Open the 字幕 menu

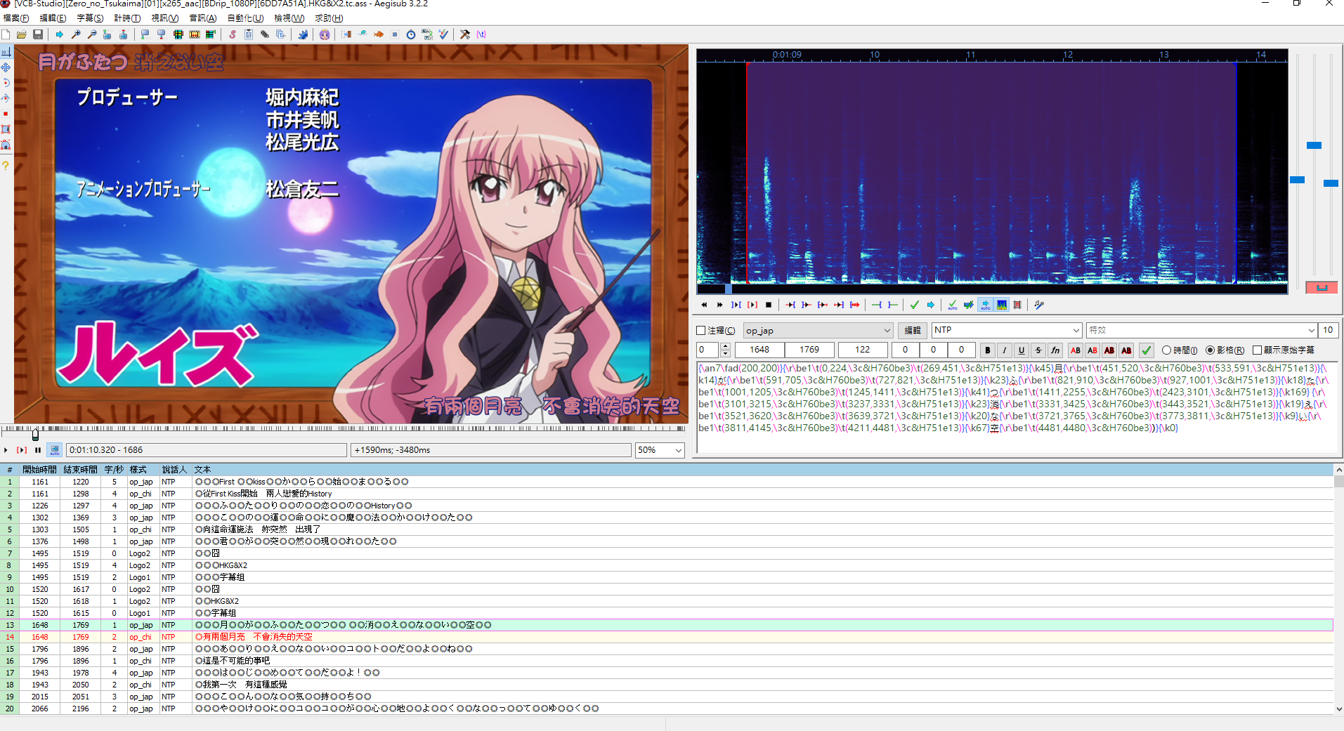click(x=90, y=18)
